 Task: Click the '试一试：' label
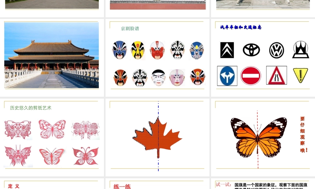tap(224, 185)
